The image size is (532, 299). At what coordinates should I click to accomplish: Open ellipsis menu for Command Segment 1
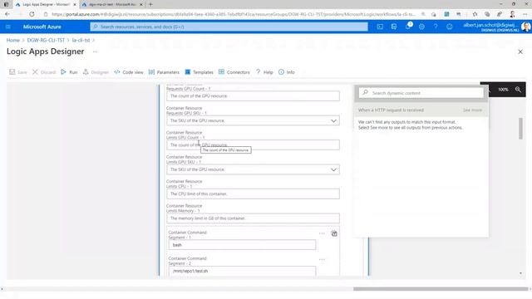click(x=322, y=233)
